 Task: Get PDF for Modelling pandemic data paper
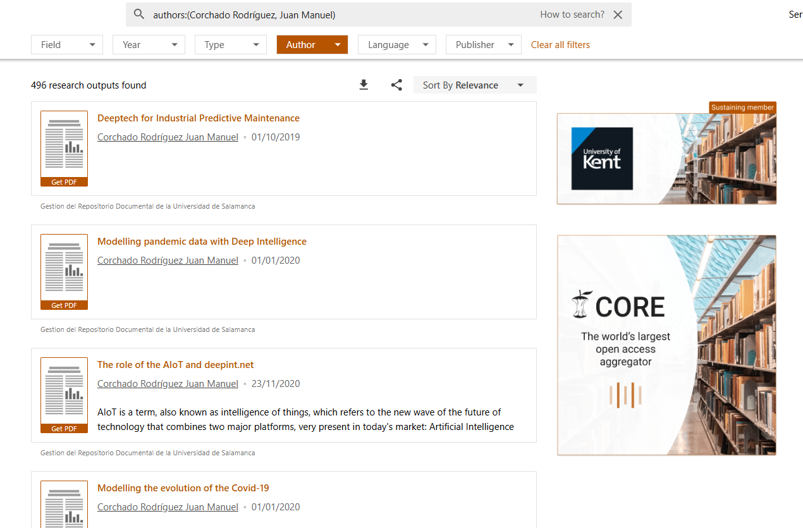pyautogui.click(x=64, y=305)
